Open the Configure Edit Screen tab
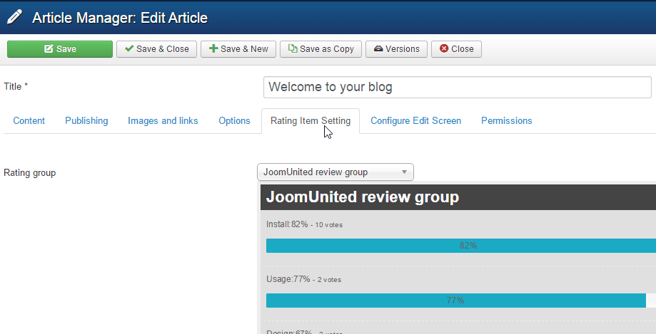 coord(415,121)
